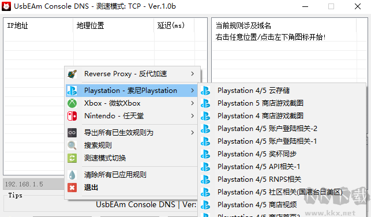The height and width of the screenshot is (217, 371).
Task: Click PS icon beside RNPS相关
Action: [x=205, y=179]
